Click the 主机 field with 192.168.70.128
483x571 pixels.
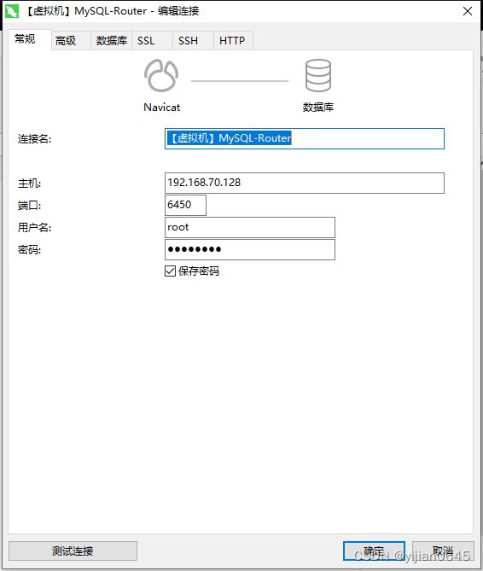[305, 183]
